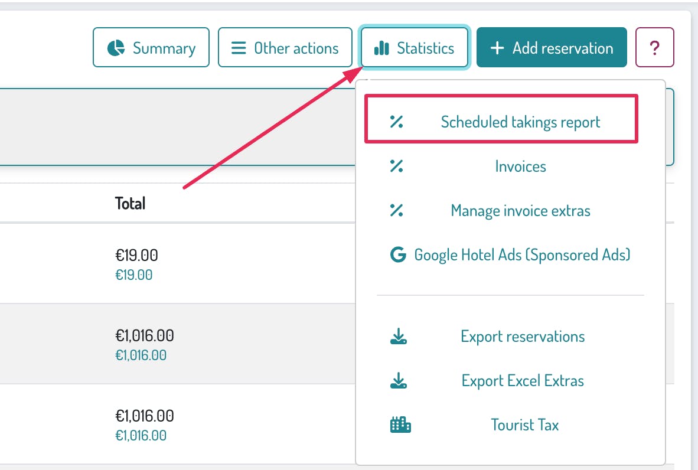Viewport: 698px width, 470px height.
Task: Click the percent icon beside Manage invoice extras
Action: 396,211
